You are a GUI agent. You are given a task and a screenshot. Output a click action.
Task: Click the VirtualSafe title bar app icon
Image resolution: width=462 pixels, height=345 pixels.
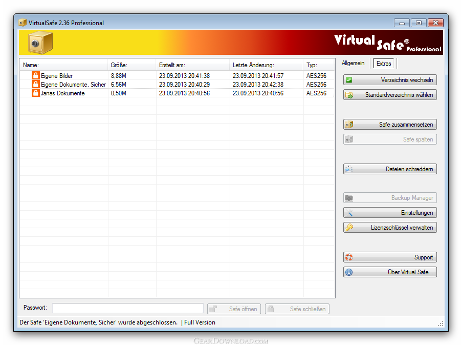23,23
